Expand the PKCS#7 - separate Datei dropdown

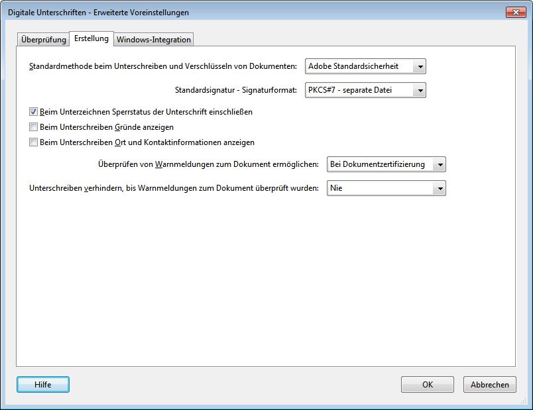point(365,90)
